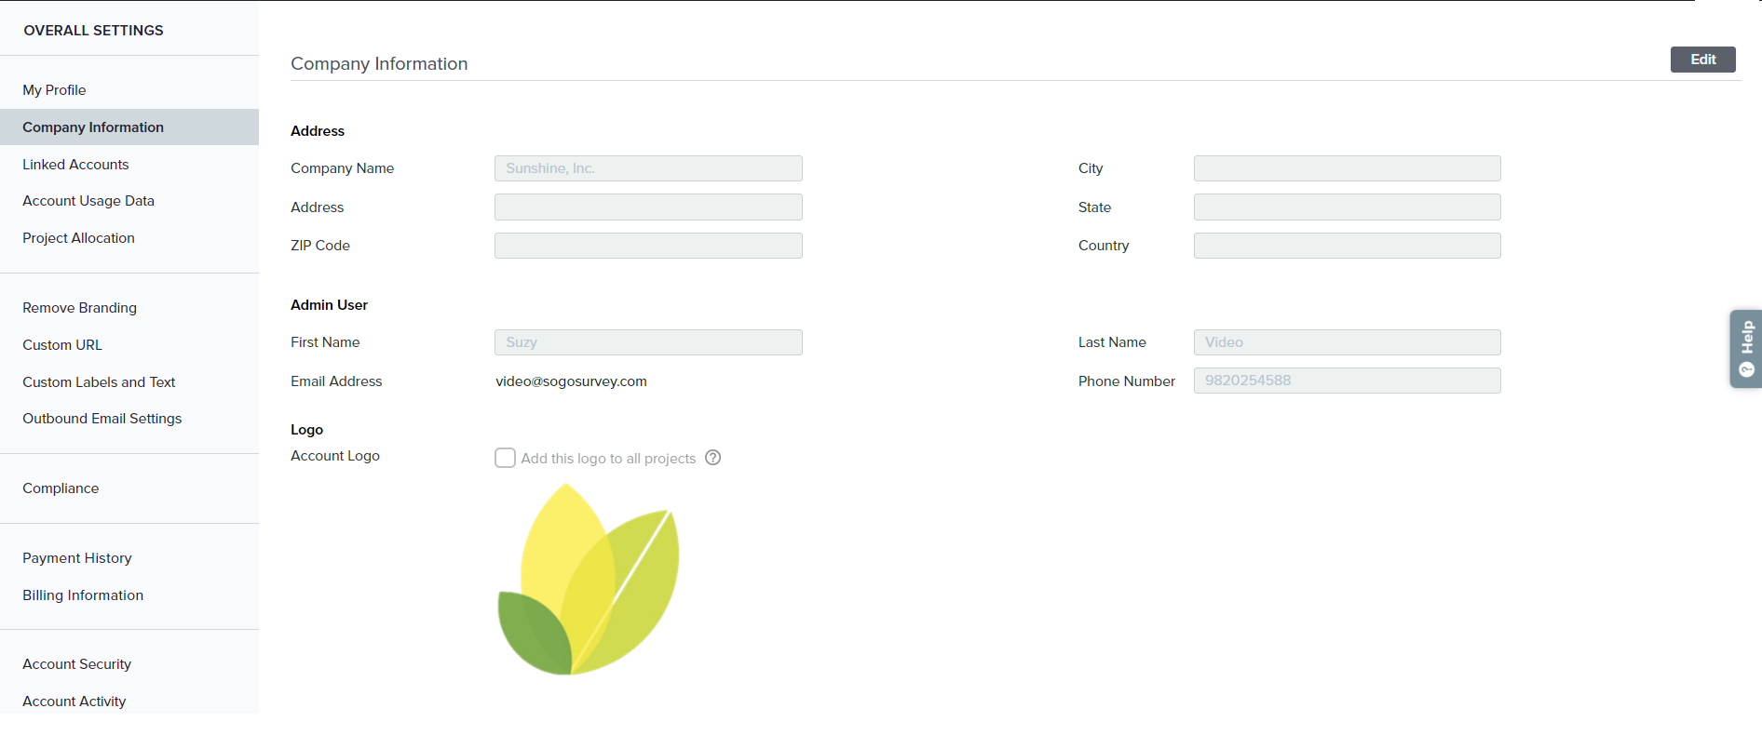Go to Compliance section

(61, 488)
